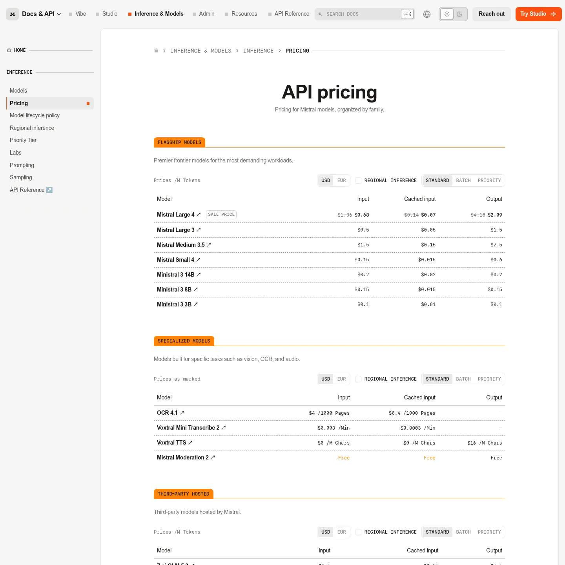The height and width of the screenshot is (565, 565).
Task: Switch to dark theme moon icon
Action: pos(459,14)
